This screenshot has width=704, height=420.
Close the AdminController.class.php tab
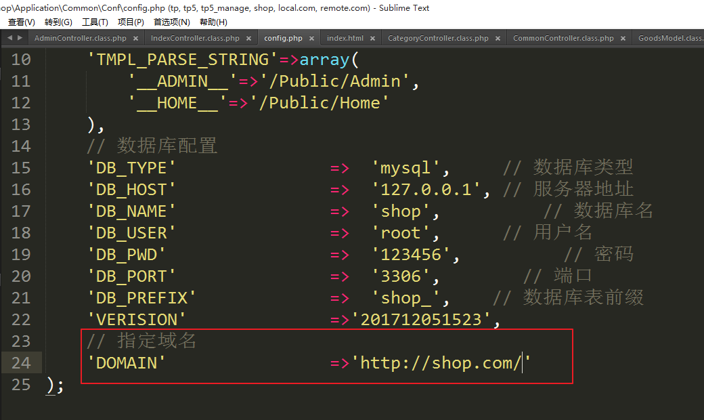pos(136,39)
